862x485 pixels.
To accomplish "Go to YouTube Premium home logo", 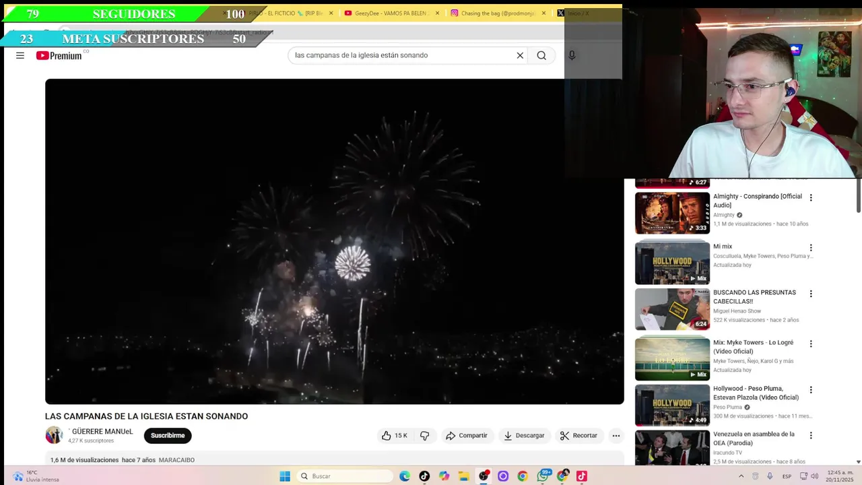I will pos(59,55).
